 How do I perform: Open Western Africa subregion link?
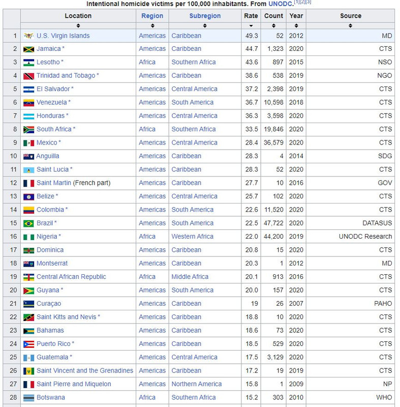coord(192,237)
